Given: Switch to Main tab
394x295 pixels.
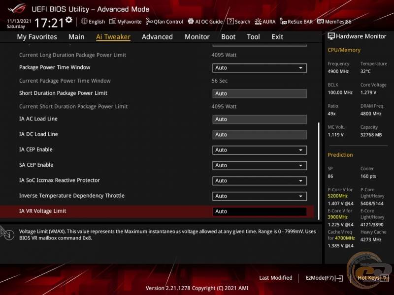Looking at the screenshot, I should tap(76, 37).
